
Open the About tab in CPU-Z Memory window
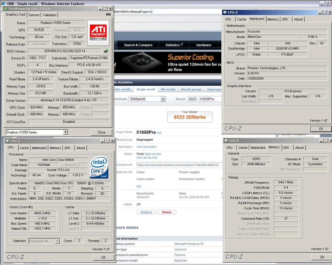coord(299,148)
